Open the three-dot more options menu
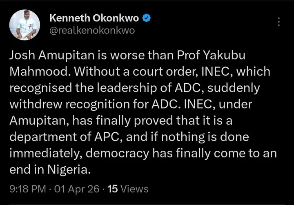Screen dimensions: 294x205 click(x=279, y=22)
